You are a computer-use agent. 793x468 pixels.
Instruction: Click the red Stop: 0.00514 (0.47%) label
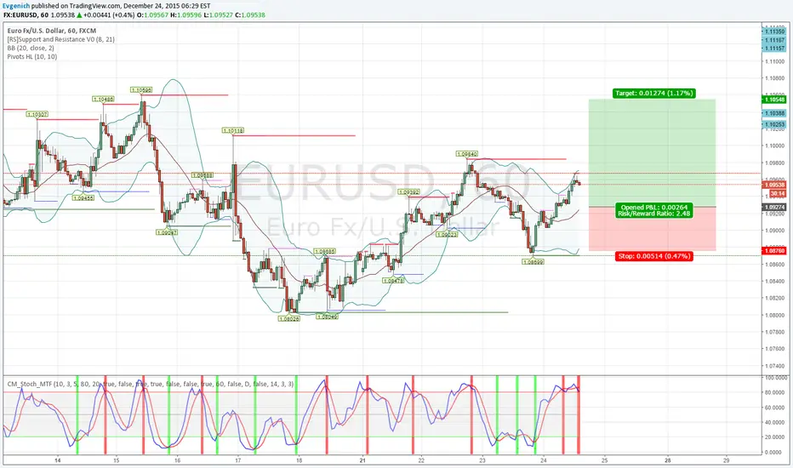[654, 256]
